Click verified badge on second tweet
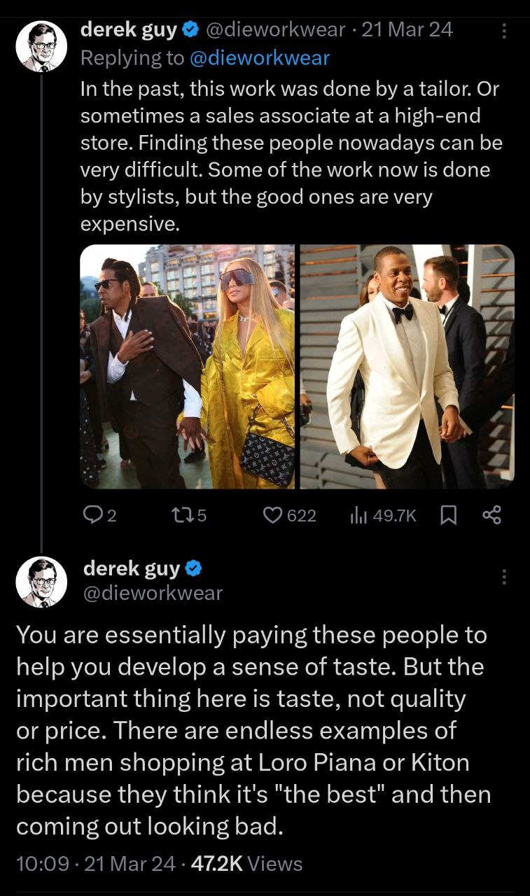Viewport: 530px width, 896px height. tap(193, 569)
